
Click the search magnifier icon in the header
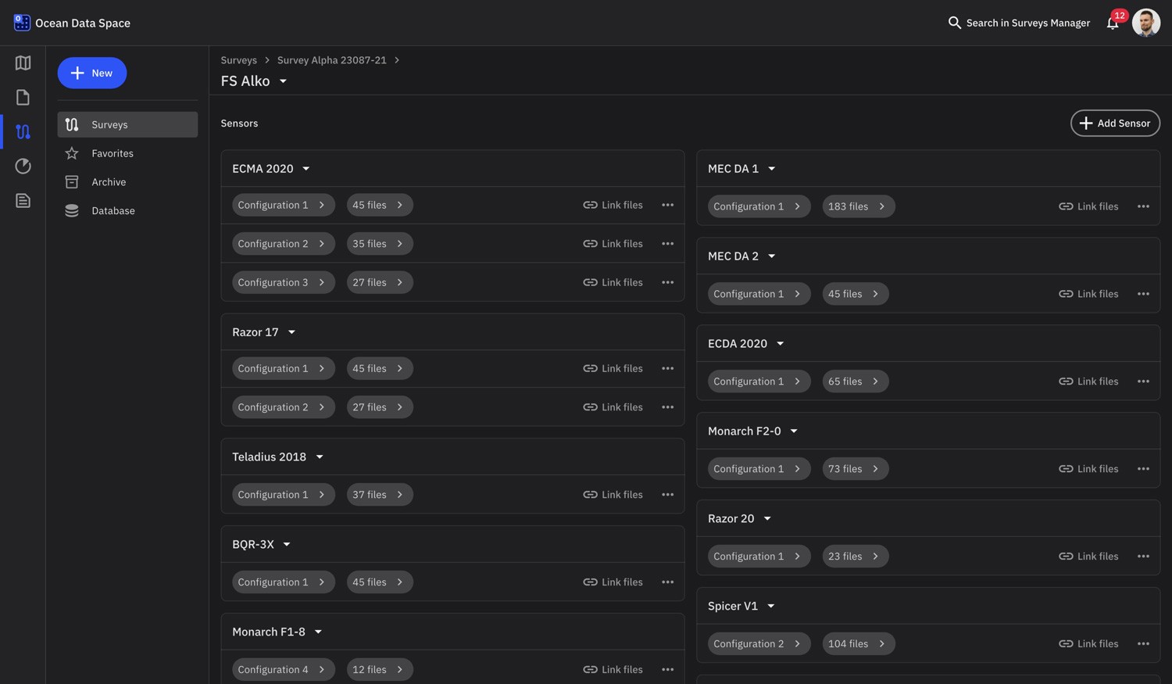pyautogui.click(x=954, y=23)
